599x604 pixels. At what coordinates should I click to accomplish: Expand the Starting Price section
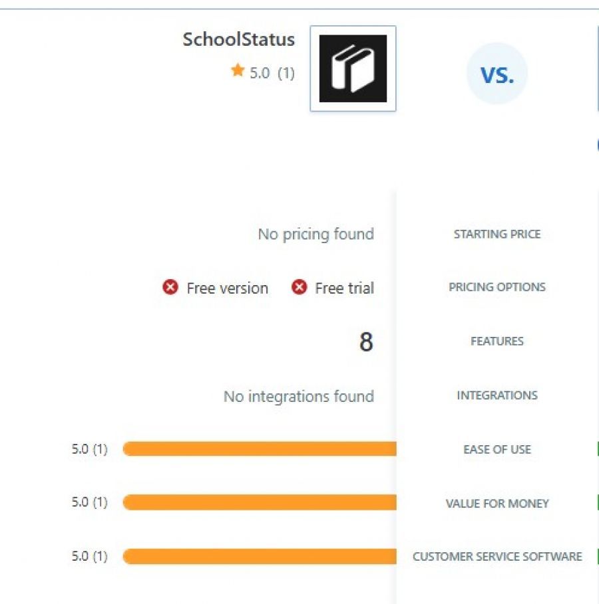(x=497, y=234)
